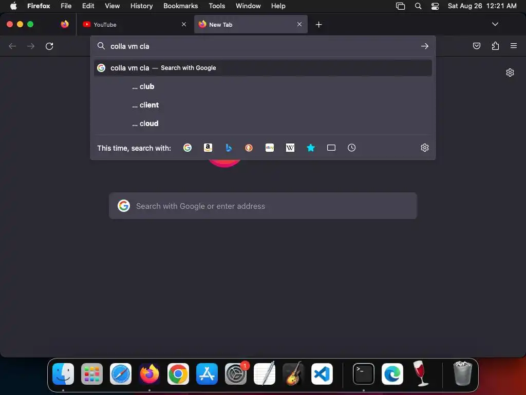Search bookmarks using the star icon
The image size is (526, 395).
click(311, 148)
